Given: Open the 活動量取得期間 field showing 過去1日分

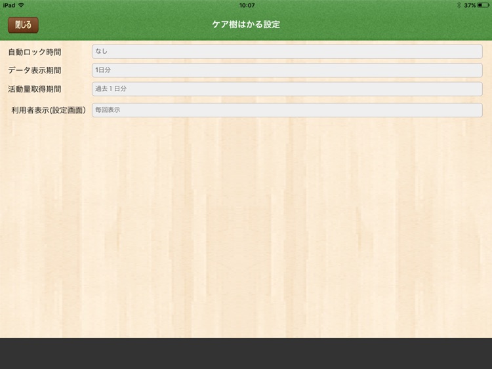Looking at the screenshot, I should click(287, 89).
